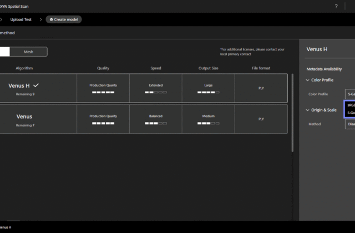This screenshot has width=355, height=233.
Task: Click Venus H Production Quality bar indicator
Action: pyautogui.click(x=103, y=93)
